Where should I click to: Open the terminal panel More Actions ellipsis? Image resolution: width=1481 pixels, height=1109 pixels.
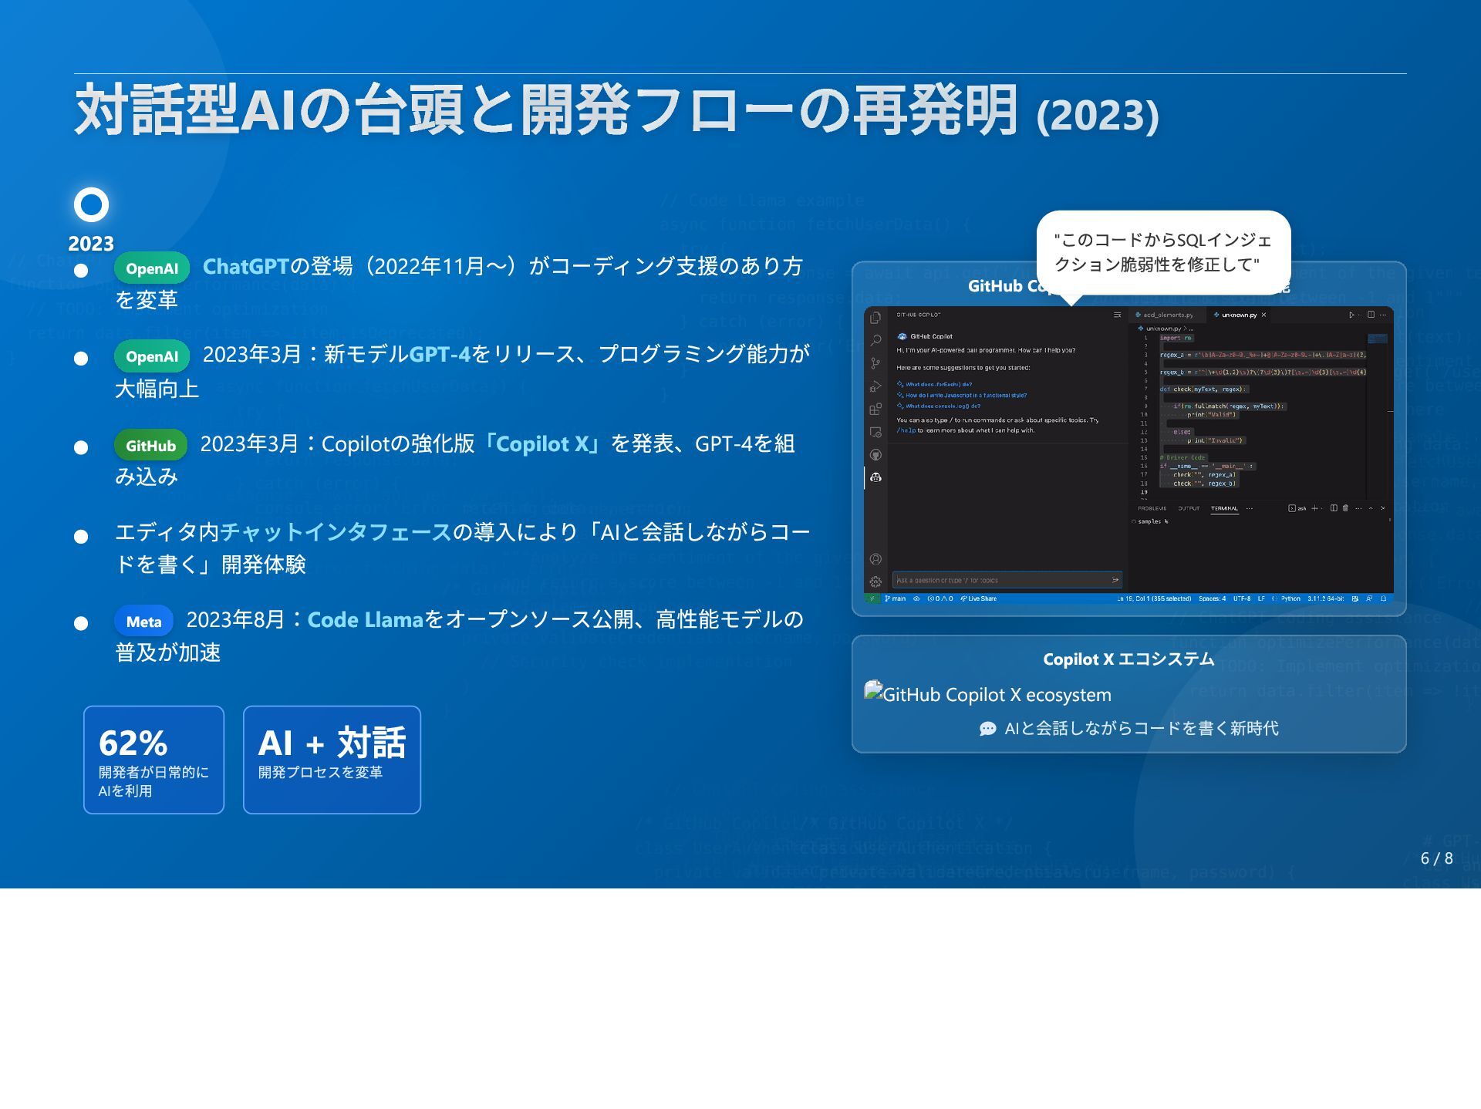click(x=1358, y=508)
